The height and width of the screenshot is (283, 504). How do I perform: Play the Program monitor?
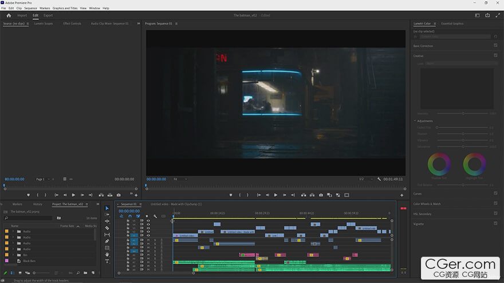[275, 195]
